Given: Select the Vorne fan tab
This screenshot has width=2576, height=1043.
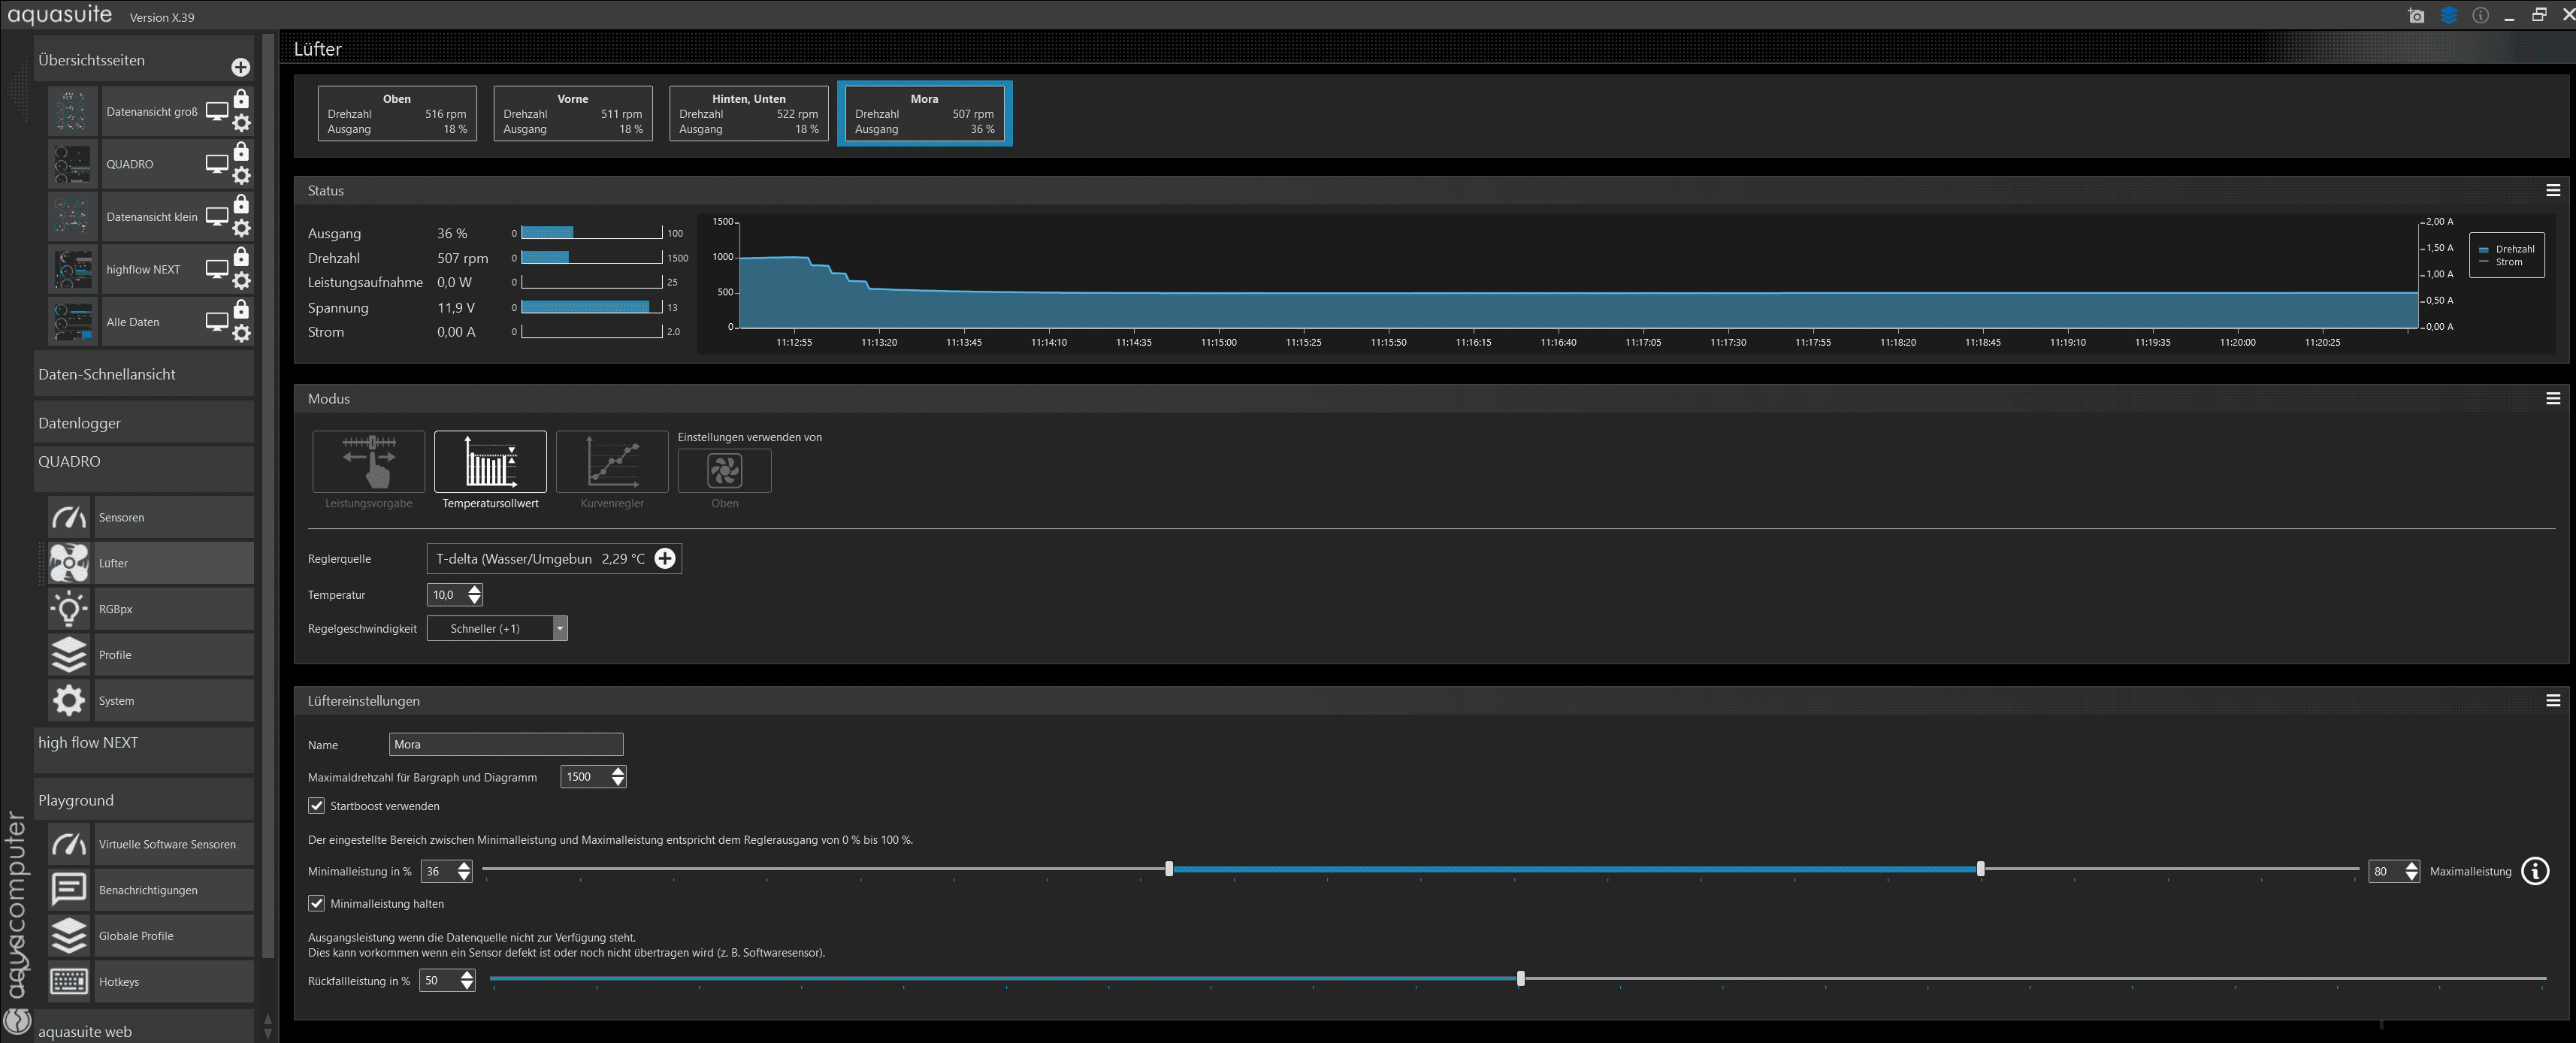Looking at the screenshot, I should pyautogui.click(x=573, y=113).
